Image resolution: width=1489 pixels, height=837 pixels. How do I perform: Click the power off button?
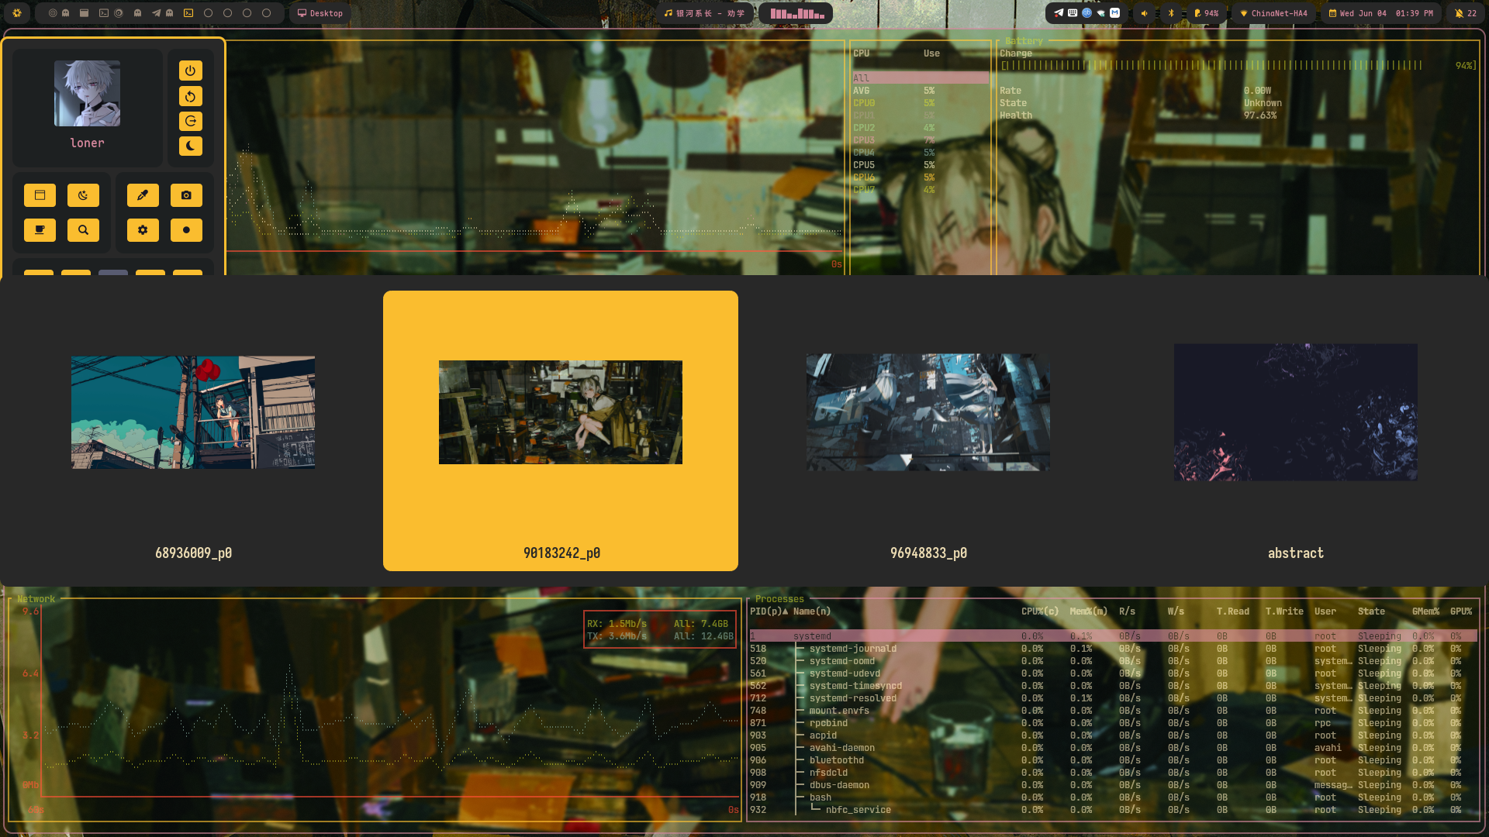[x=190, y=71]
